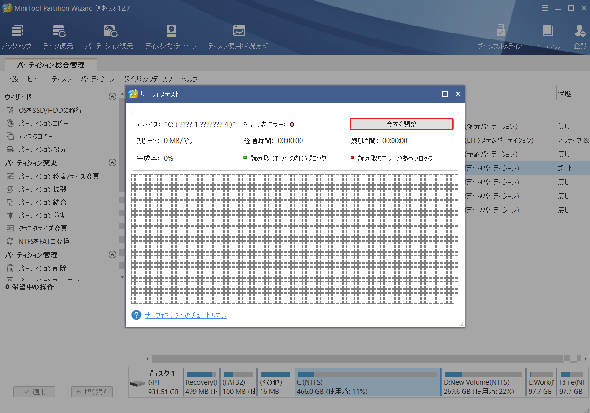Select the C: NTFS 466.0 GB partition

tap(367, 382)
